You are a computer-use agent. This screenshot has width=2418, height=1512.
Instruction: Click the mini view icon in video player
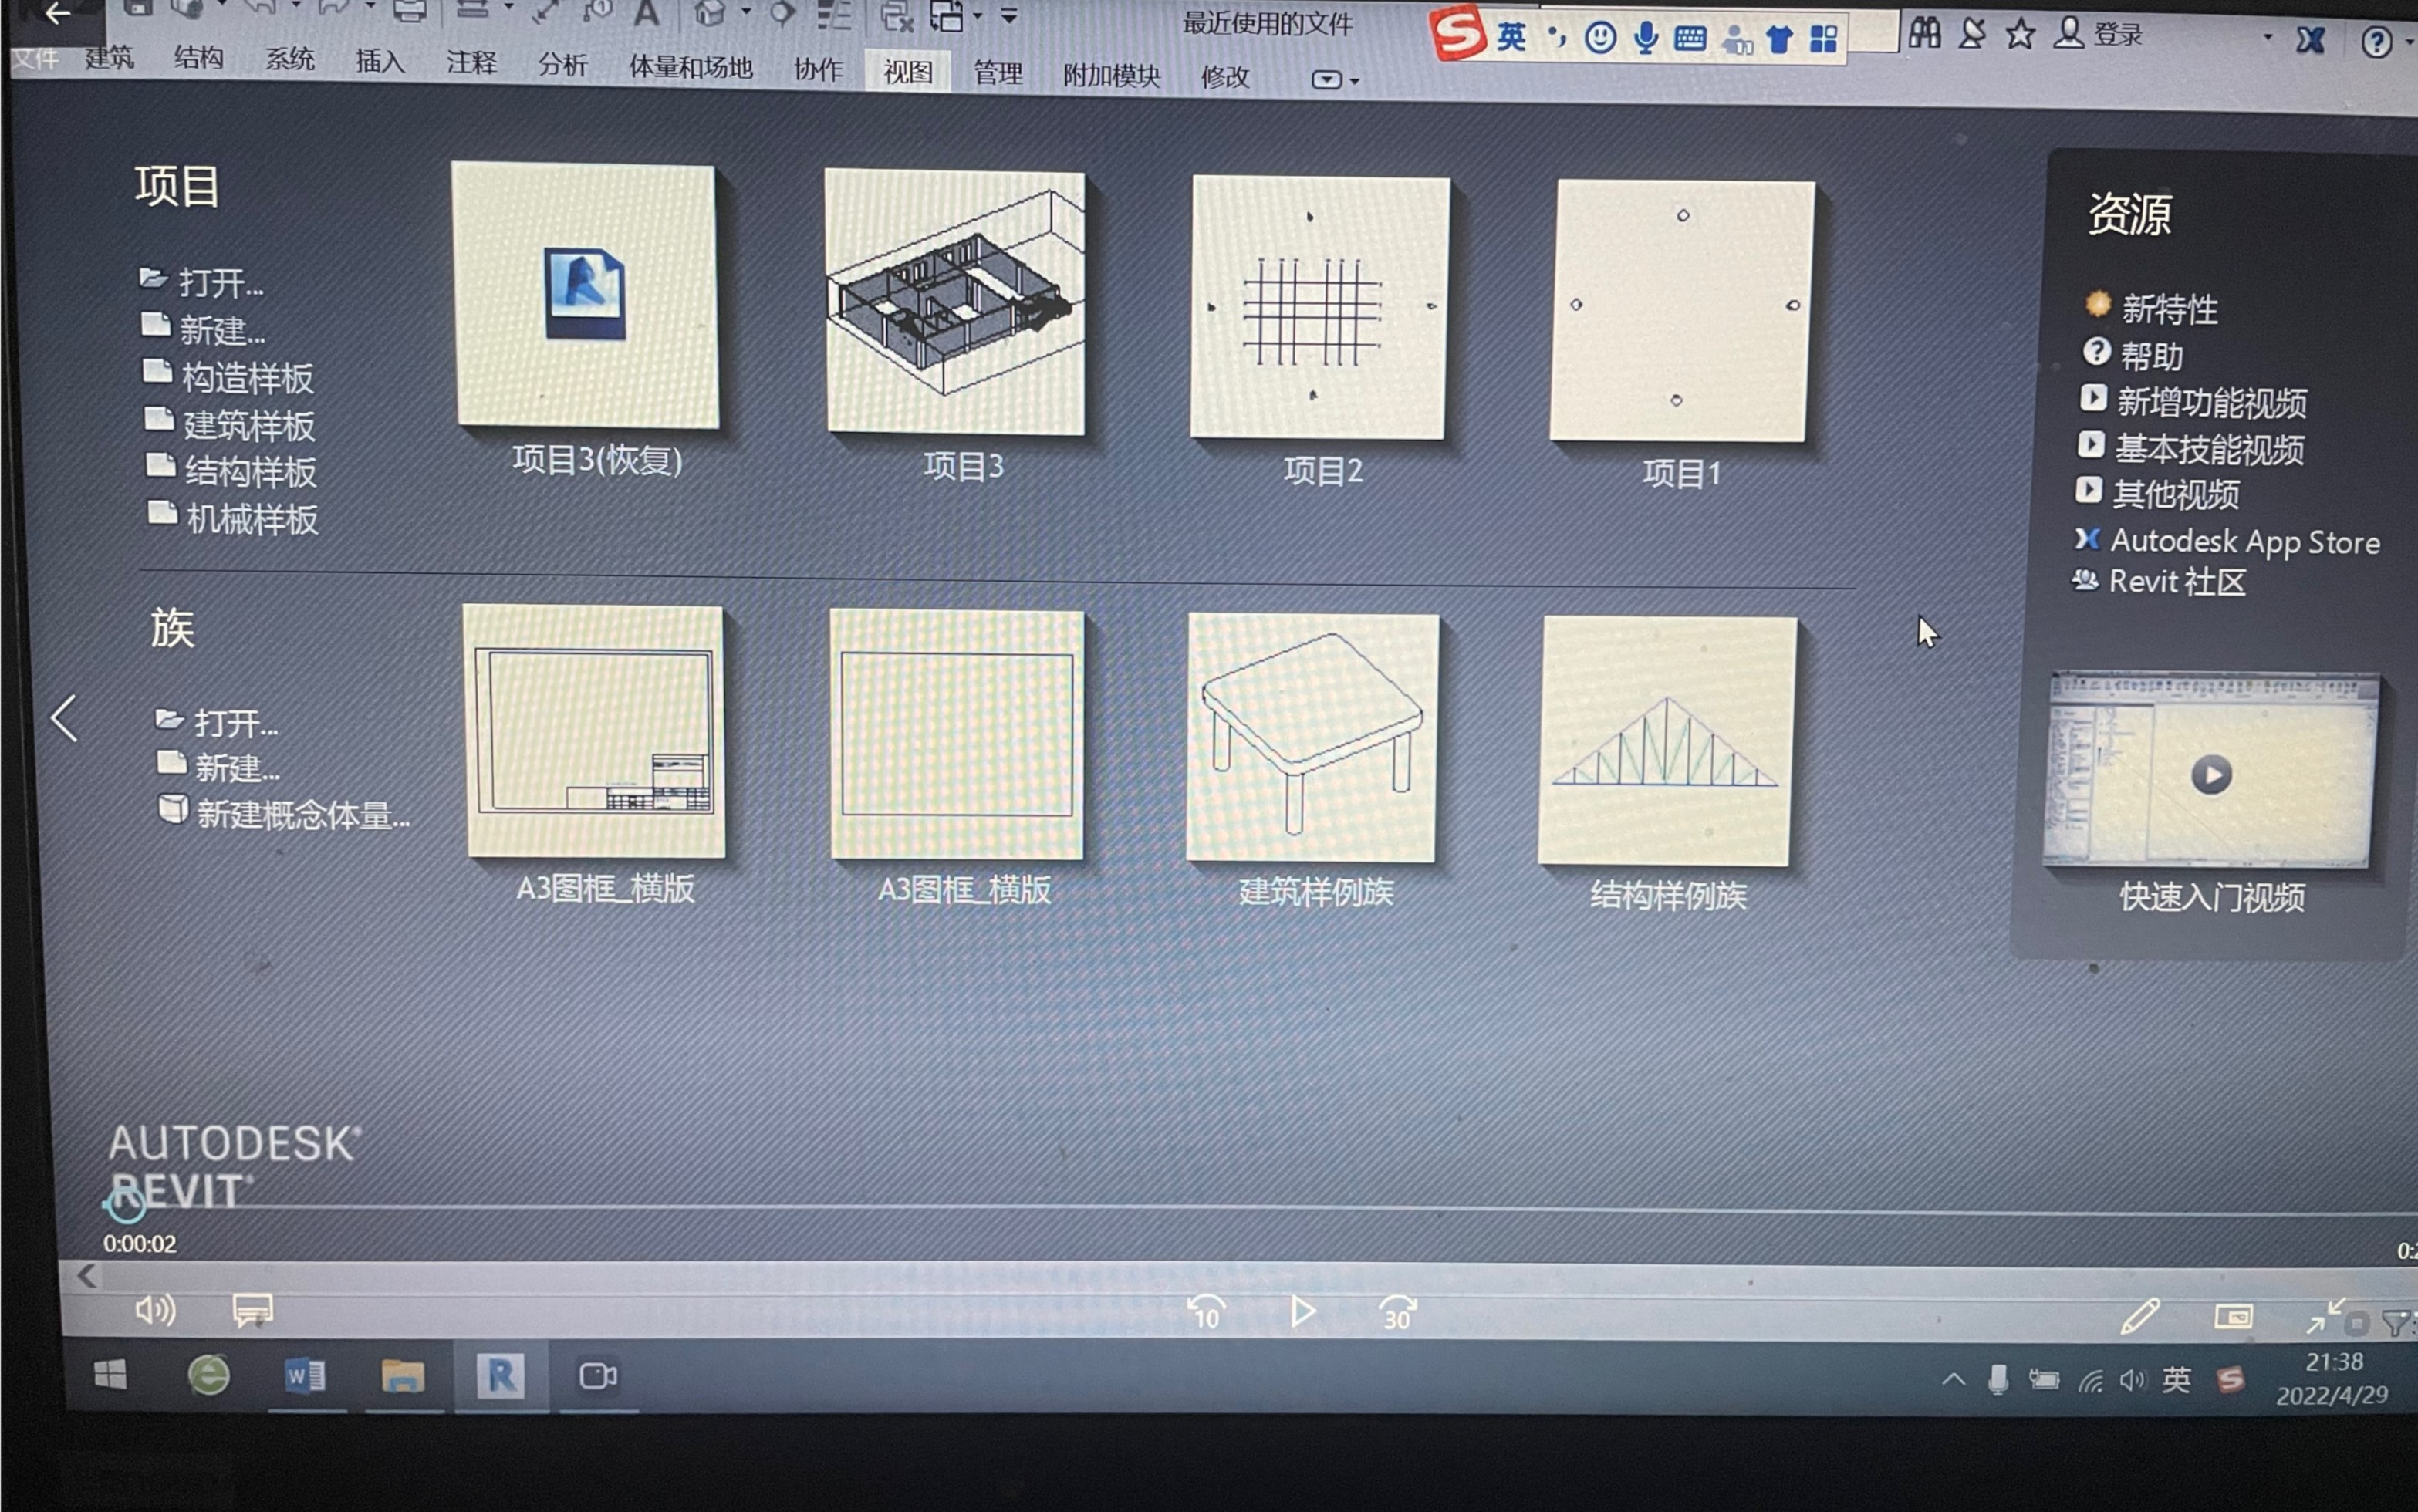coord(2233,1317)
